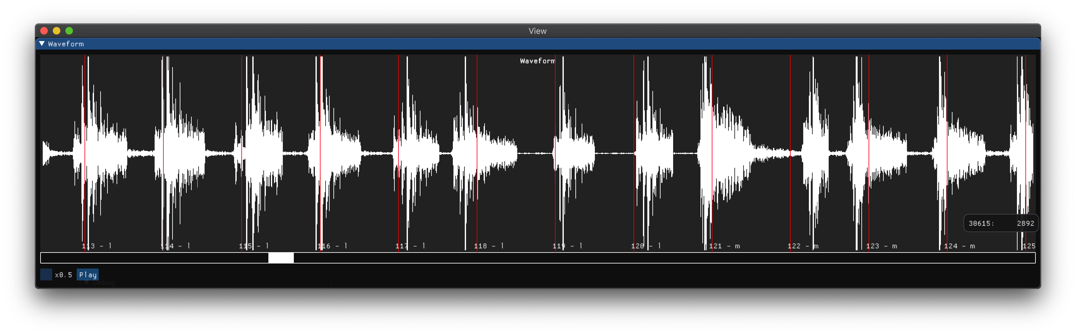Click the white scrollbar thumb under waveform
Screen dimensions: 1076x335
click(281, 258)
